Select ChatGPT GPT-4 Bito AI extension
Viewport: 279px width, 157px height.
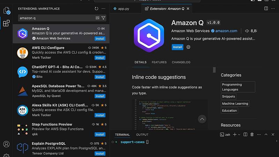point(61,72)
